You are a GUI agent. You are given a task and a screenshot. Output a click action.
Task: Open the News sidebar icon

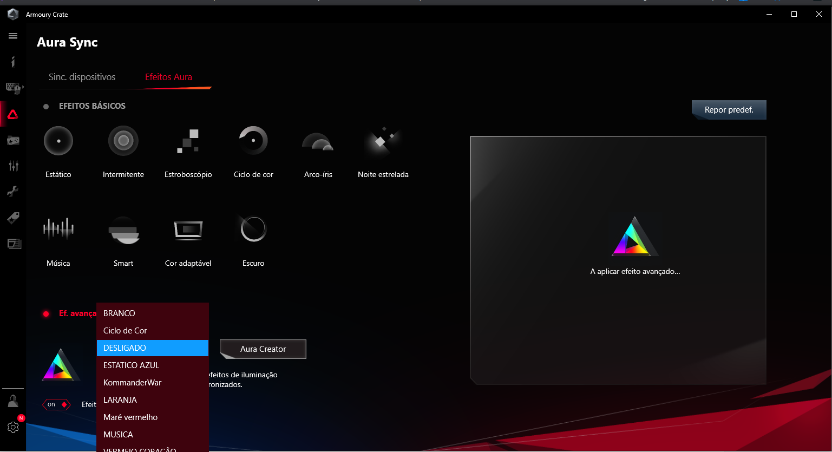(x=14, y=244)
